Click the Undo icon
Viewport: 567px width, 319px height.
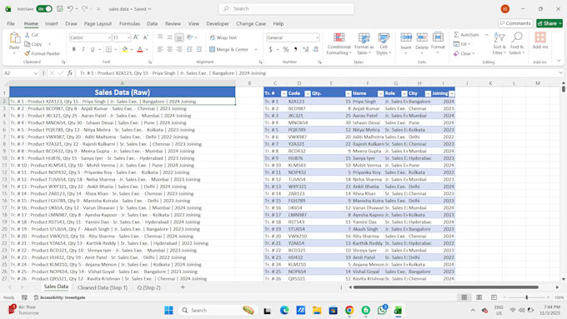(71, 8)
